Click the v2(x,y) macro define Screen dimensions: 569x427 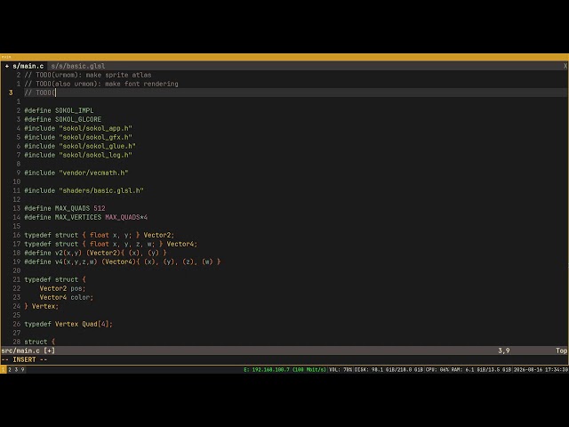(x=95, y=253)
